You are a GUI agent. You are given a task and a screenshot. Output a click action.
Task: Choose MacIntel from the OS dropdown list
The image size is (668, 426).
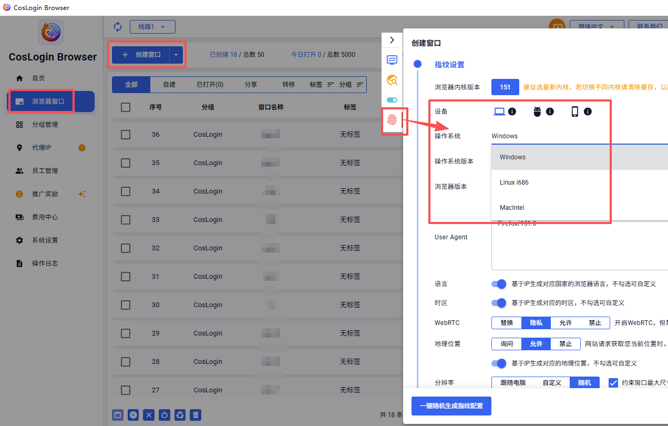580,208
